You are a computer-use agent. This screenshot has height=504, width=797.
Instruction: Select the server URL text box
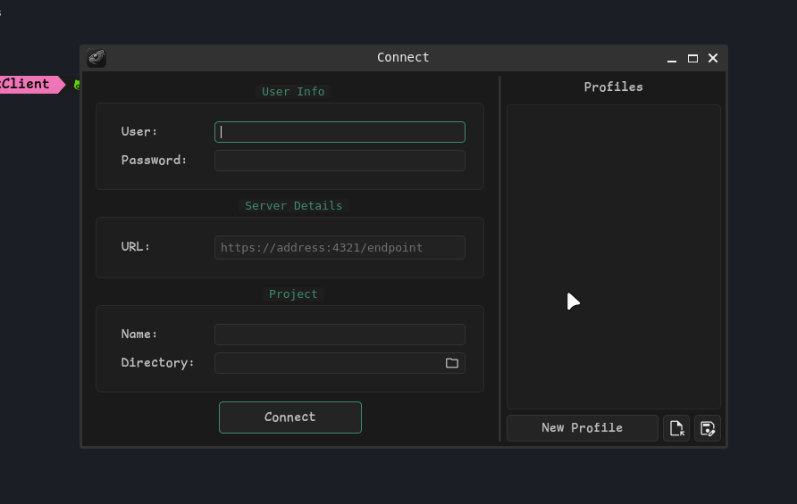point(340,247)
